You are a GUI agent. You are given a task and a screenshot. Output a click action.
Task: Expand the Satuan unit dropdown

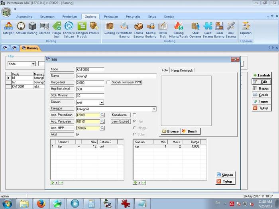point(102,102)
